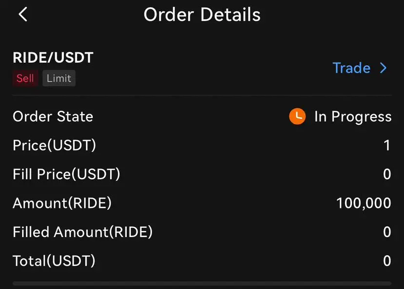Select the RIDE/USDT pair name

pyautogui.click(x=53, y=58)
